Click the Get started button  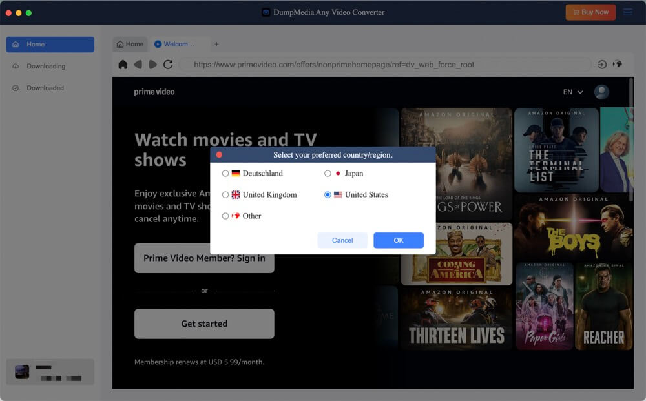pos(204,324)
